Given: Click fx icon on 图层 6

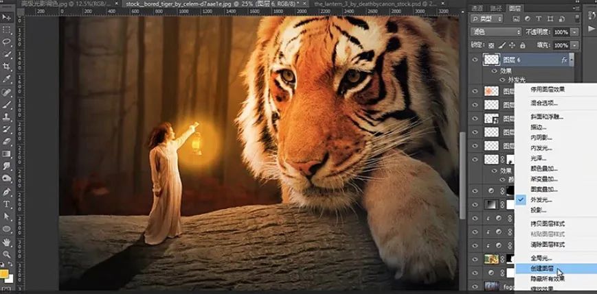Looking at the screenshot, I should [x=564, y=60].
